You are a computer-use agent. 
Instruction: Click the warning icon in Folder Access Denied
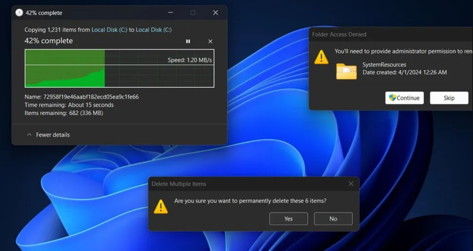321,57
